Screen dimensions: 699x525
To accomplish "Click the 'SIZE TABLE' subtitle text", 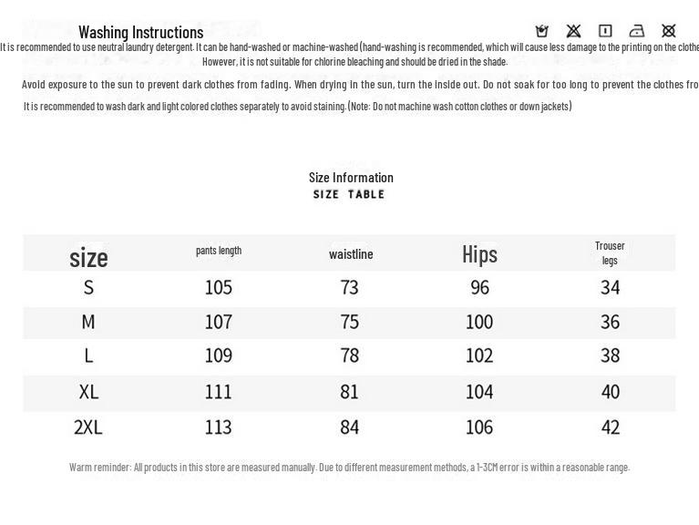I will click(349, 194).
